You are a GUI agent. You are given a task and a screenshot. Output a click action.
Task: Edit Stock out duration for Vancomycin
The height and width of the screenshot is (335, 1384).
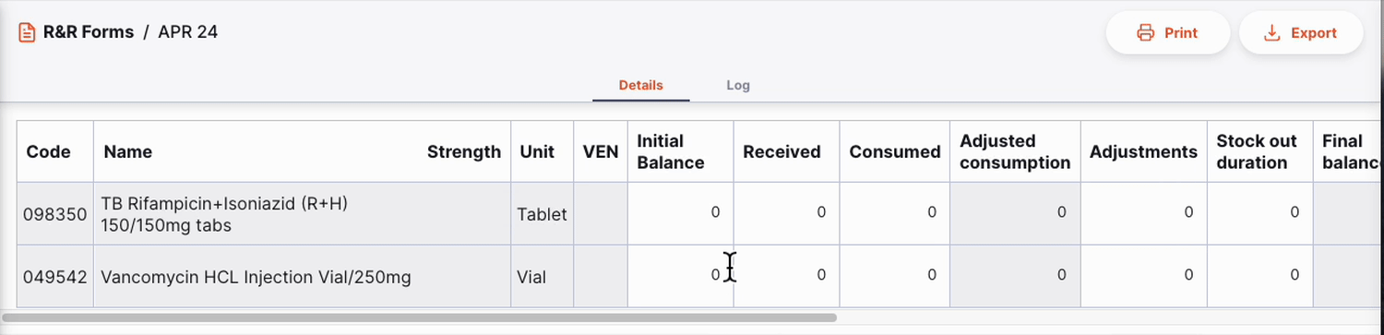pos(1259,275)
